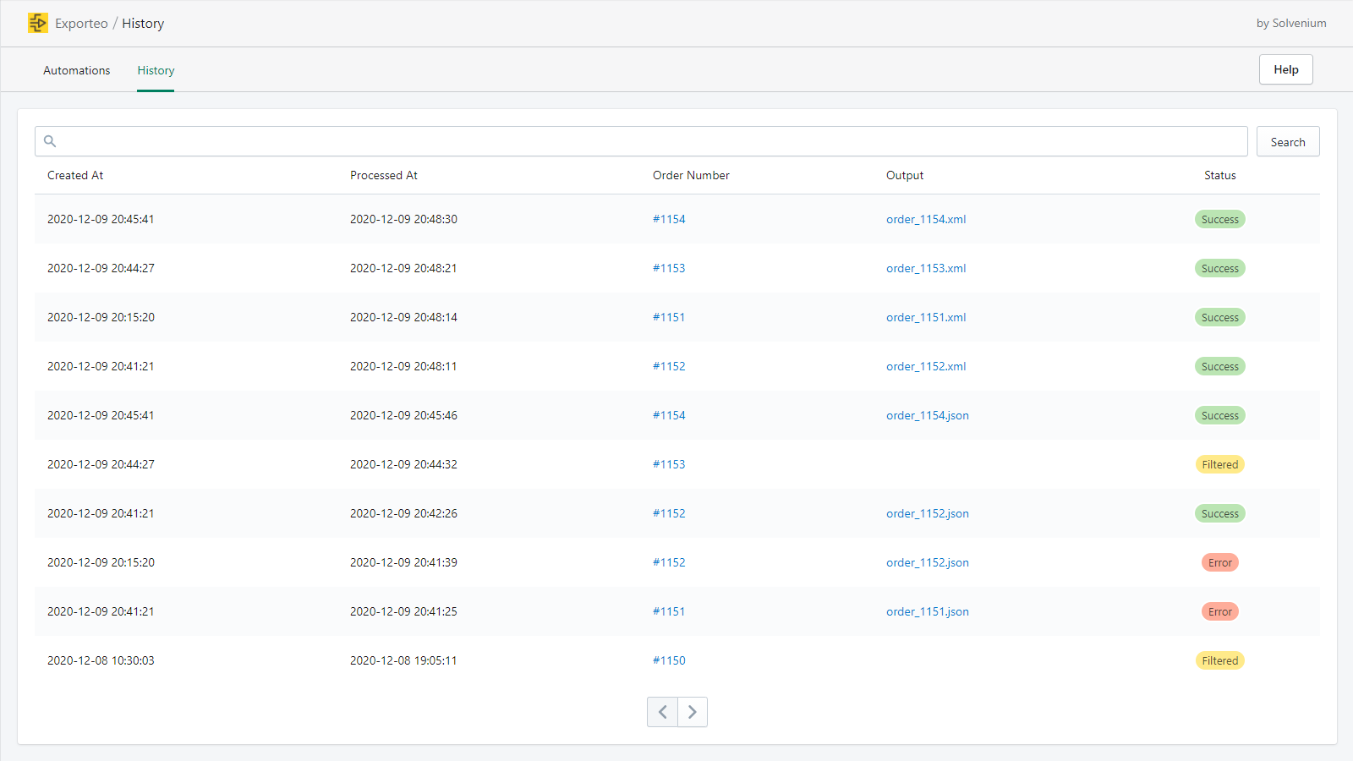Image resolution: width=1353 pixels, height=761 pixels.
Task: Open order #1150 link
Action: [669, 660]
